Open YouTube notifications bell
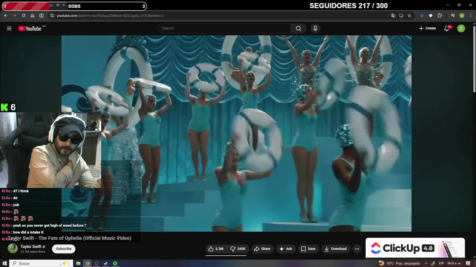 point(447,28)
